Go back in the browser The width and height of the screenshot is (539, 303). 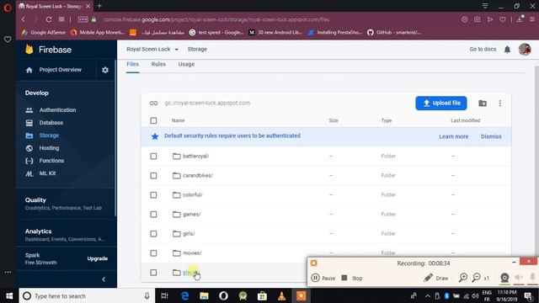pyautogui.click(x=24, y=19)
